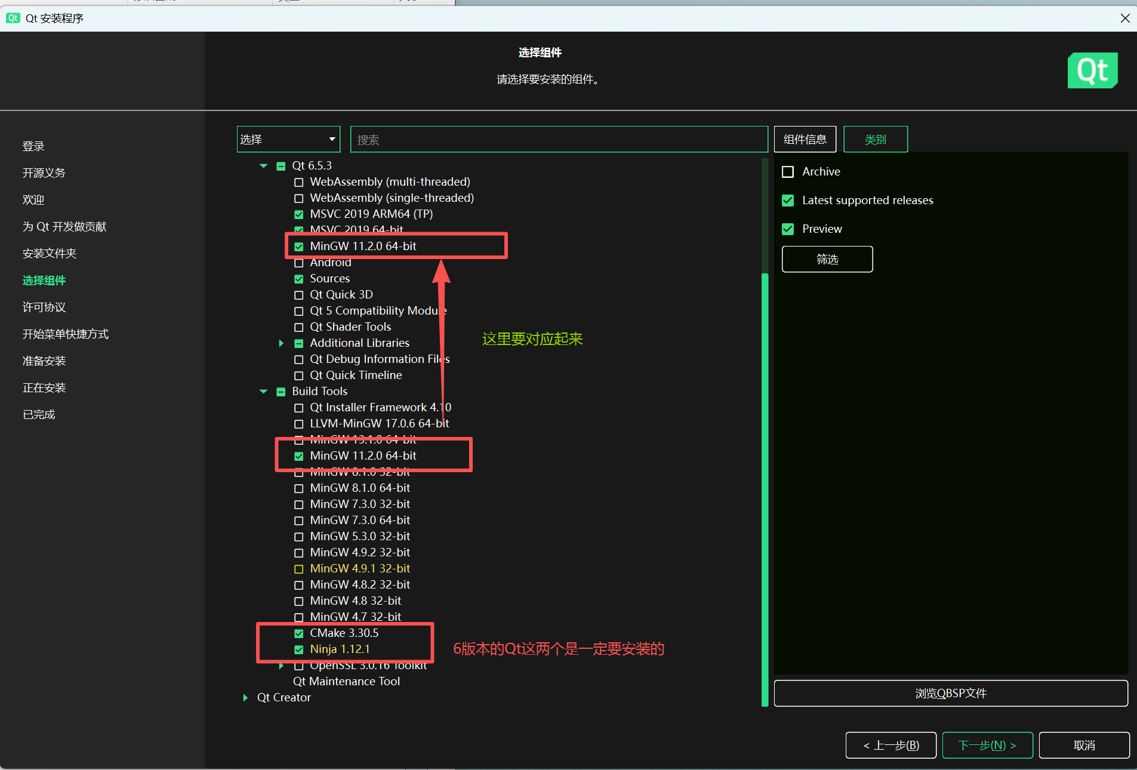Screen dimensions: 1137x770
Task: Uncheck Ninja 1.12.1
Action: pos(299,650)
